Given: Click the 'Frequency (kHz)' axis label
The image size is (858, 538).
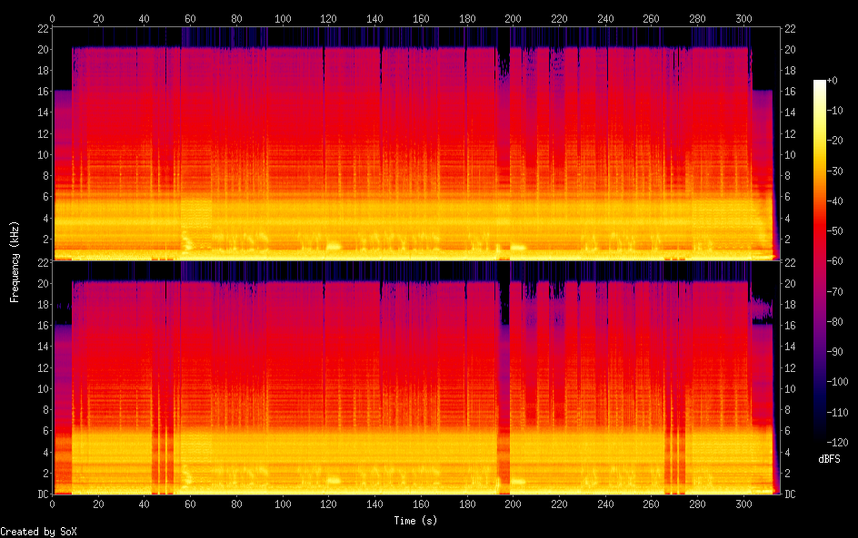Looking at the screenshot, I should [15, 260].
